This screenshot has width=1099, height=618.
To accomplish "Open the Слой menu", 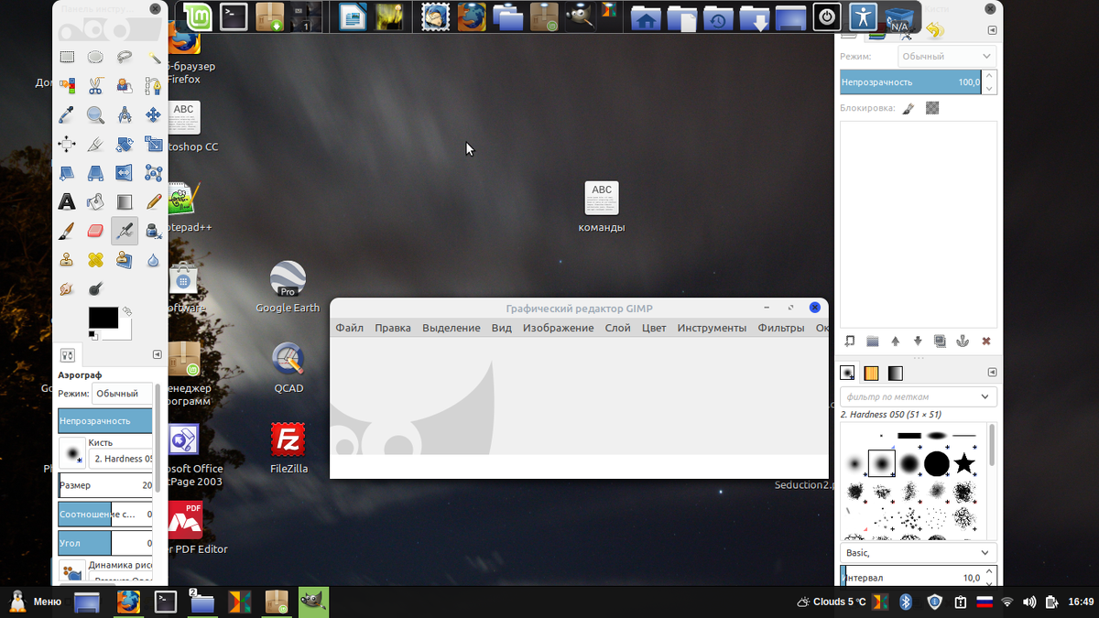I will pos(617,328).
